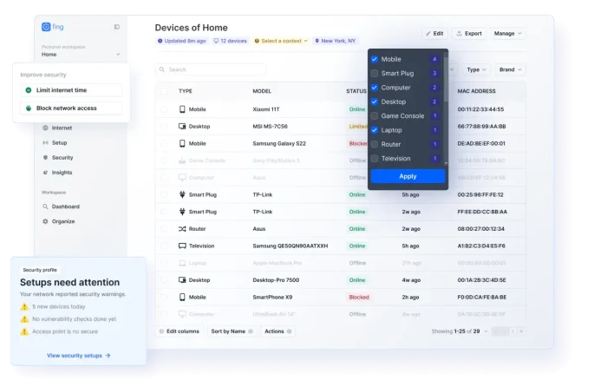This screenshot has height=380, width=607.
Task: Click the Updated 8m ago label
Action: pos(181,41)
